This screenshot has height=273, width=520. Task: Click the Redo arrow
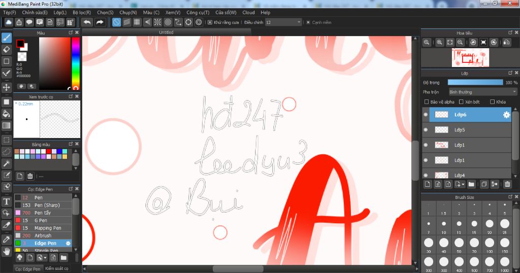click(100, 22)
